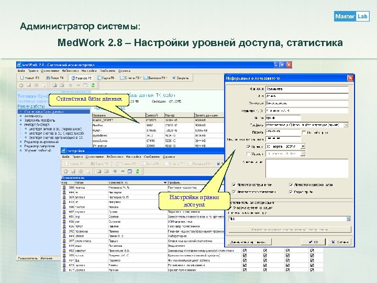
Task: Click into the Пароль input field
Action: [283, 132]
